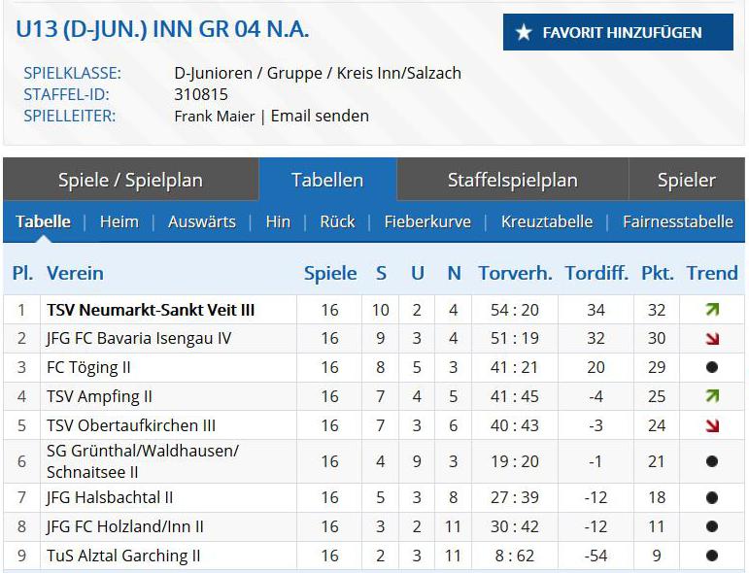Screen dimensions: 749x573
Task: Click the trend dot for TuS Alztal Garching II
Action: [x=712, y=556]
